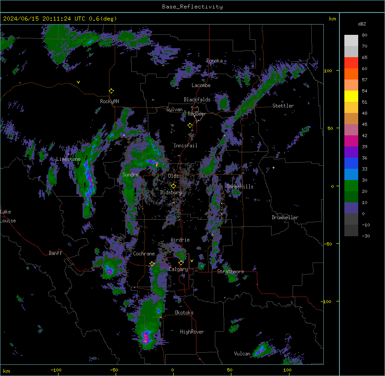Select the royal blue 36 dBZ swatch
The width and height of the screenshot is (385, 376).
coord(351,163)
